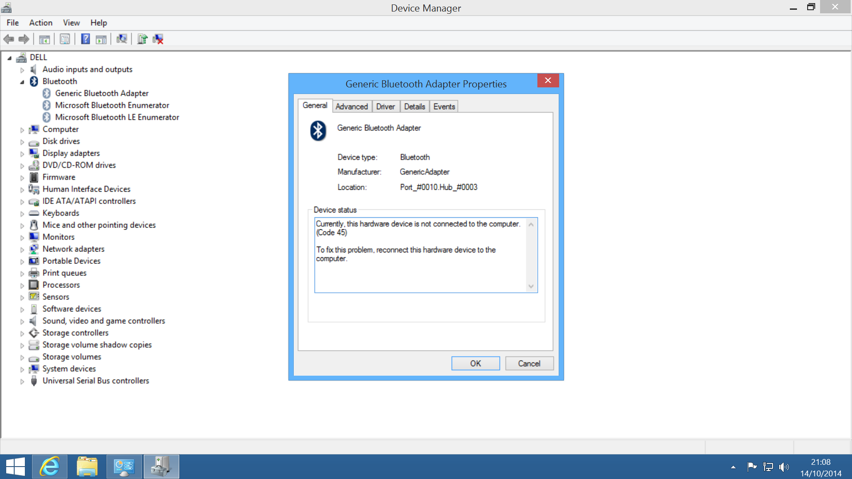Click the blue Help question mark icon
Screen dimensions: 852x479
tap(85, 39)
